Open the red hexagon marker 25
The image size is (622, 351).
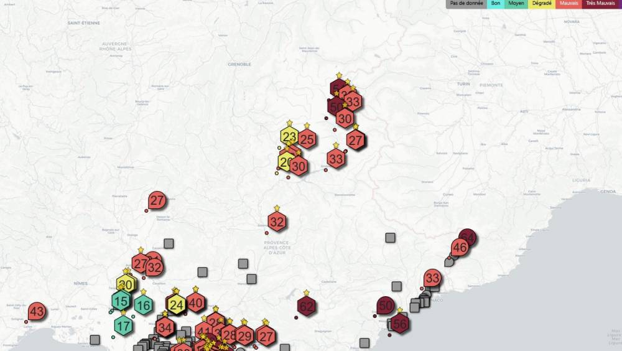coord(307,139)
